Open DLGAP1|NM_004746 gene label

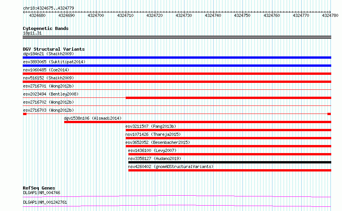pos(42,193)
